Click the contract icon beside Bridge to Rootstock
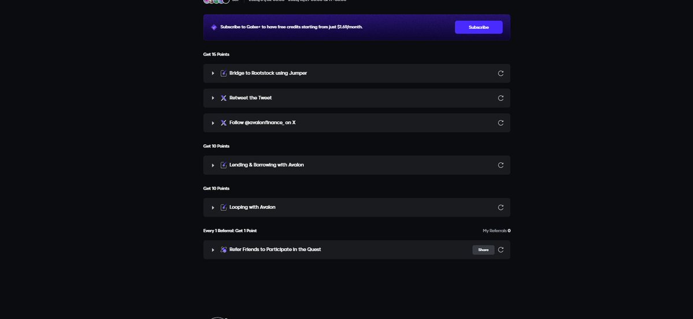This screenshot has width=693, height=319. tap(224, 73)
